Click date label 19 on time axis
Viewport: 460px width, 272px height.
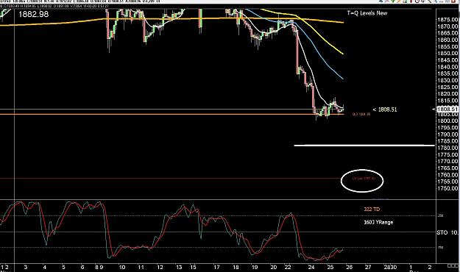[x=255, y=267]
